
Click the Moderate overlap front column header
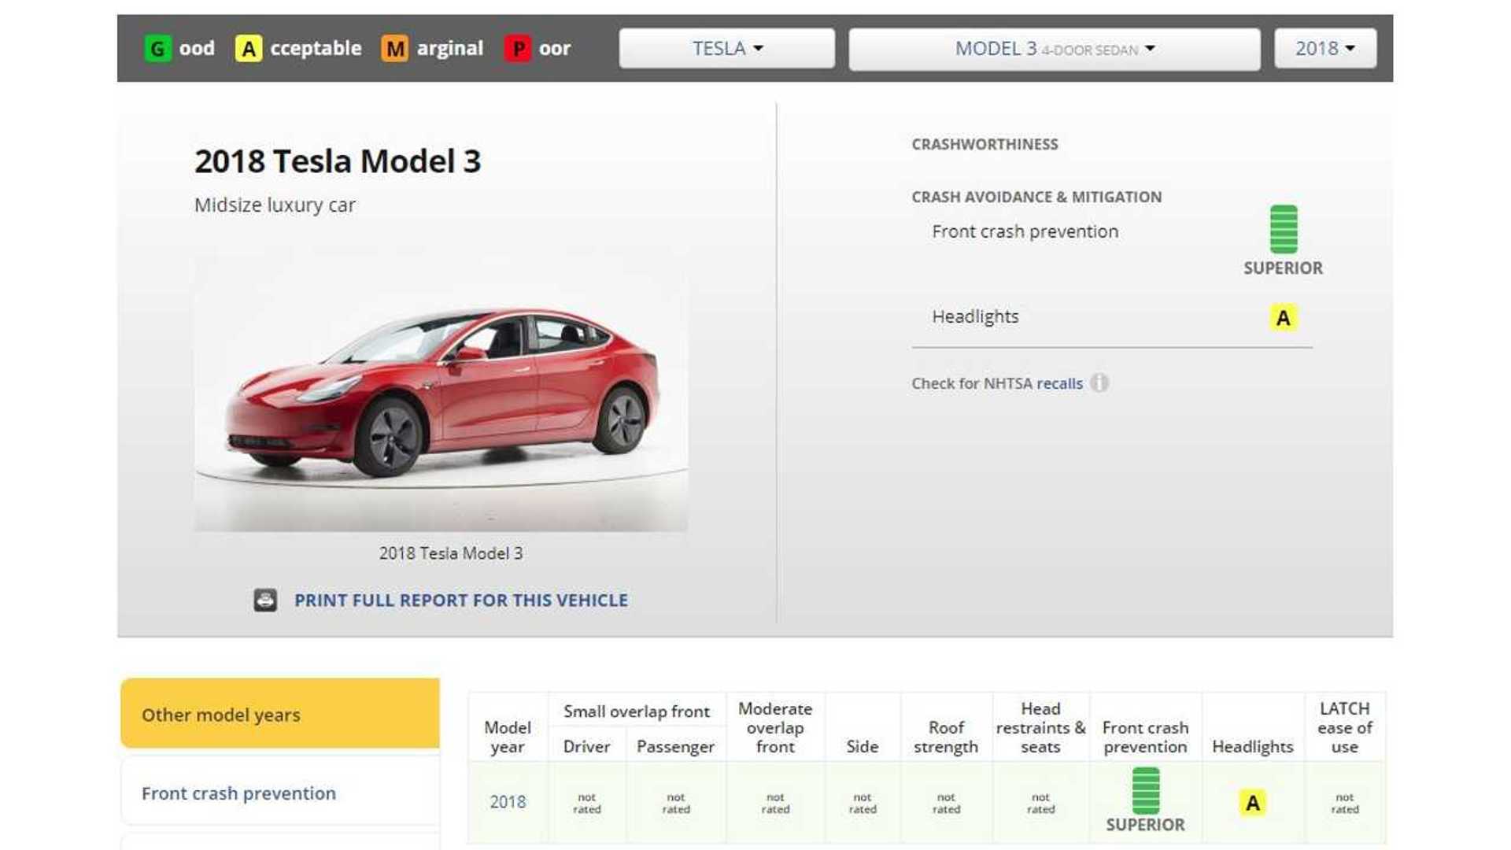[775, 728]
